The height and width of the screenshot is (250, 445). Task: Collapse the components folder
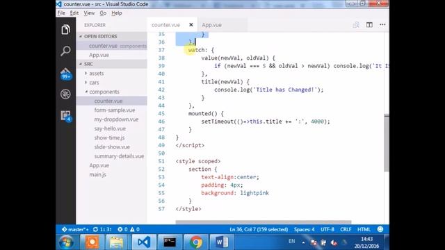(x=104, y=92)
